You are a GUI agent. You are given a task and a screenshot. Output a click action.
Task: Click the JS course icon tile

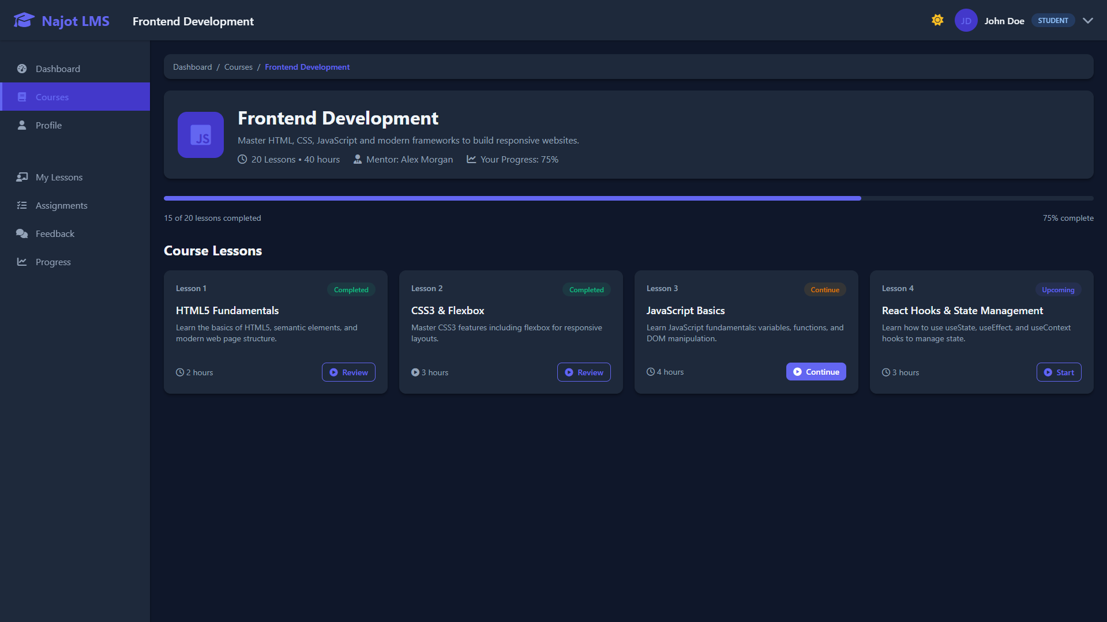[200, 135]
